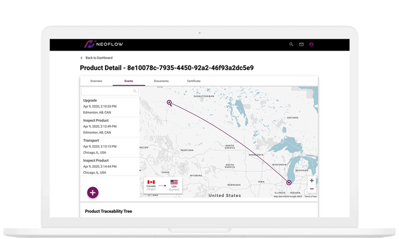Follow the Back to Dashboard link
This screenshot has width=399, height=239.
(99, 58)
